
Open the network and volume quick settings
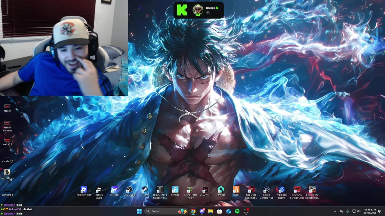click(x=356, y=211)
